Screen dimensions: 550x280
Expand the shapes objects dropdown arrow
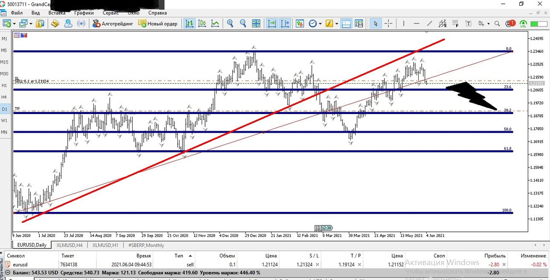[489, 24]
